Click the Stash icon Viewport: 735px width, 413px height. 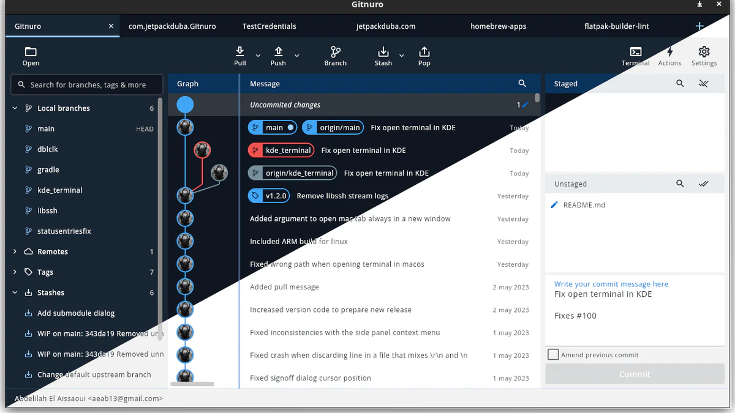coord(383,52)
